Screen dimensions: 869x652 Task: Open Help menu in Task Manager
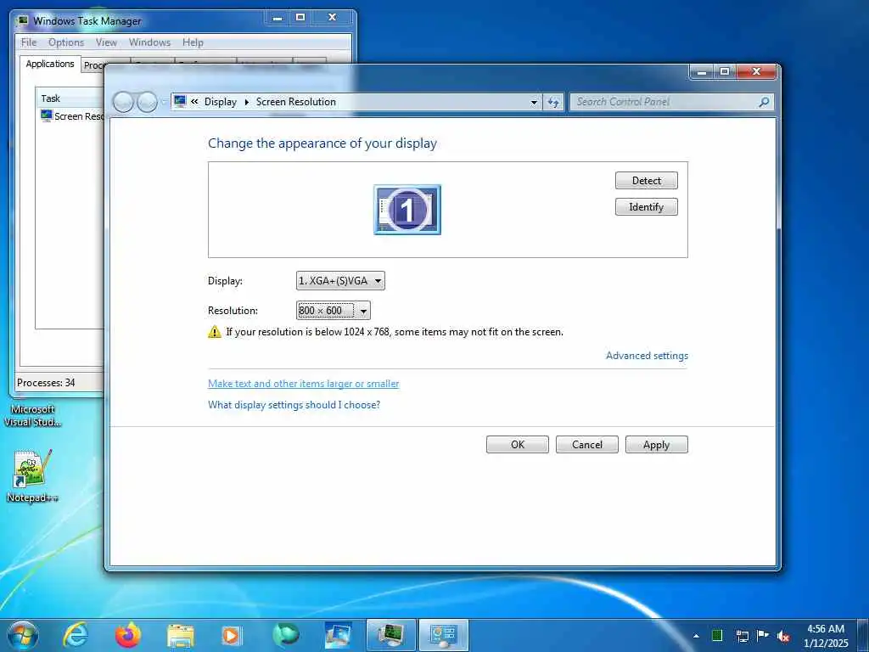(193, 42)
